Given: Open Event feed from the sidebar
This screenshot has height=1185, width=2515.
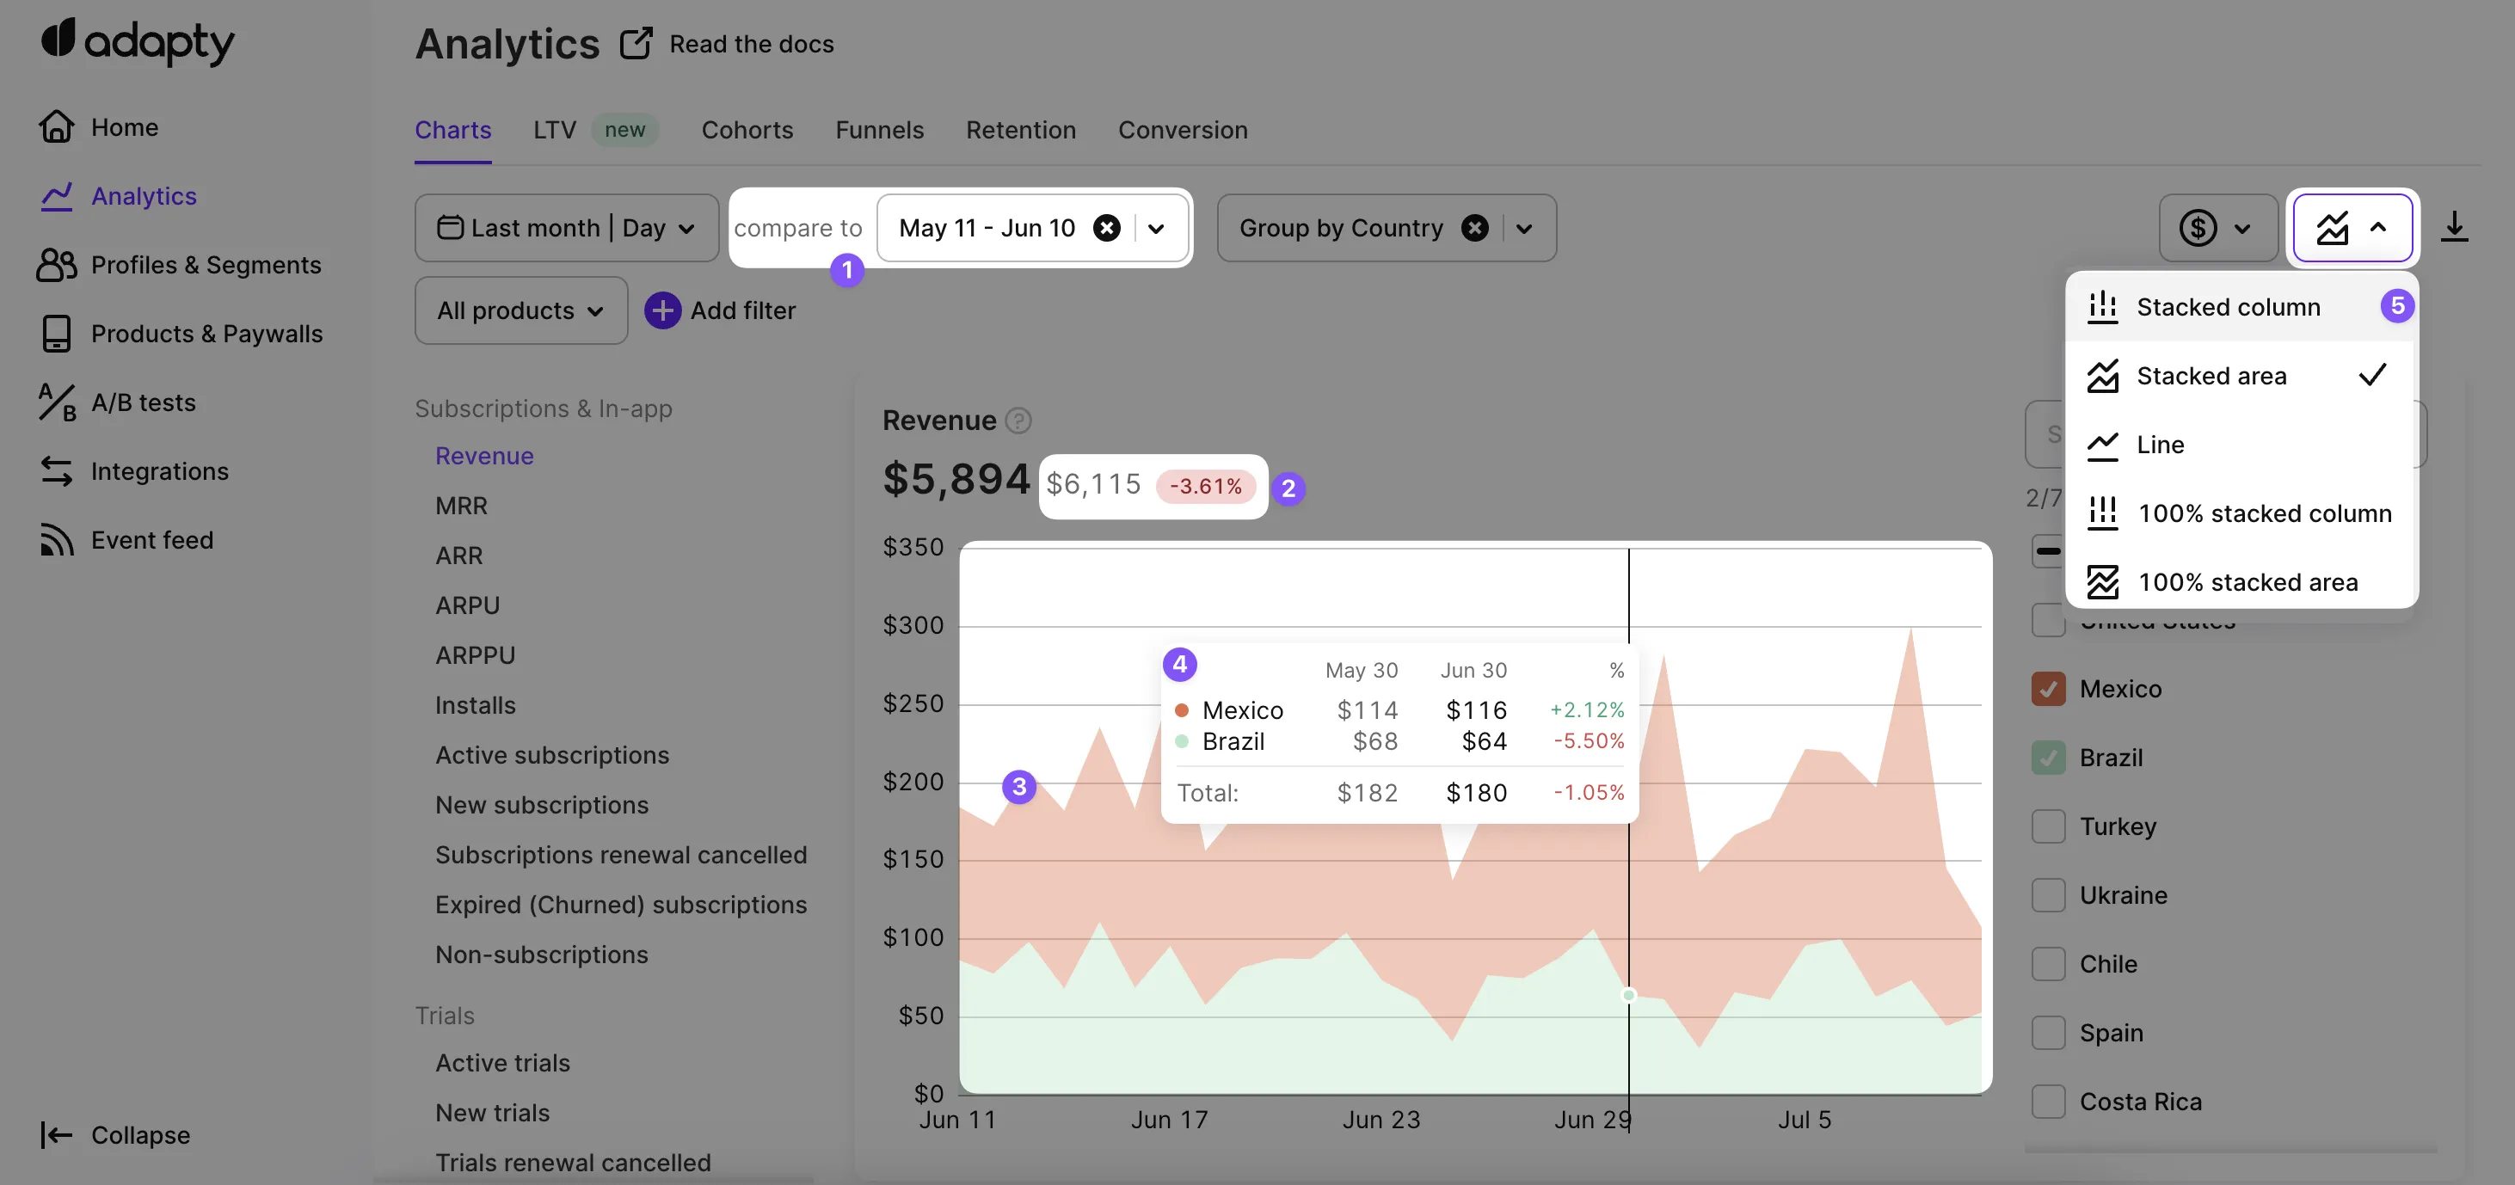Looking at the screenshot, I should (151, 540).
